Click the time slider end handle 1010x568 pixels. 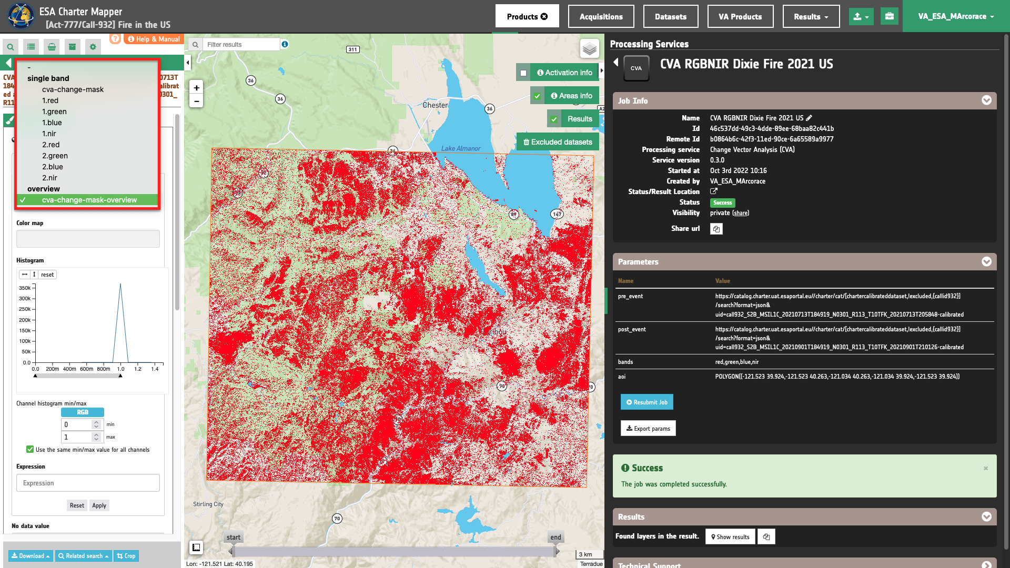click(x=557, y=551)
